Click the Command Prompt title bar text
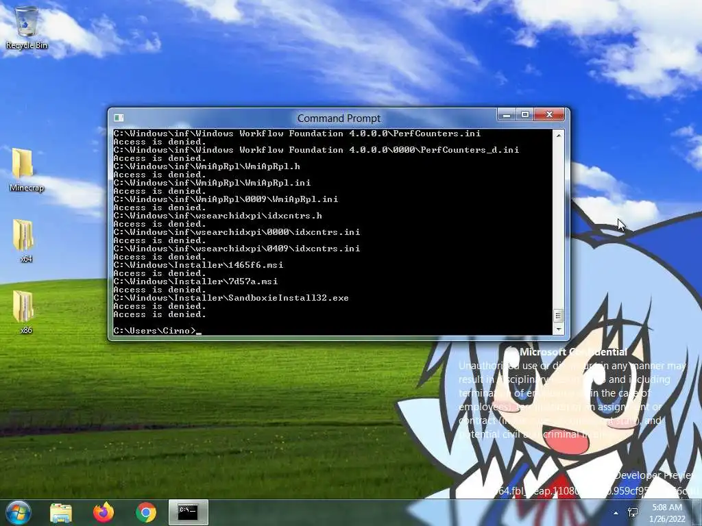This screenshot has height=526, width=702. tap(339, 118)
